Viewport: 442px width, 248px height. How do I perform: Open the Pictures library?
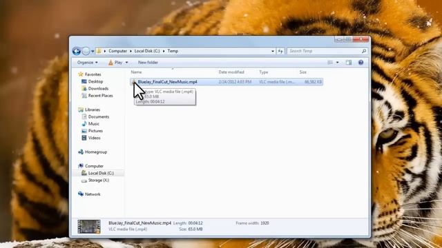95,131
